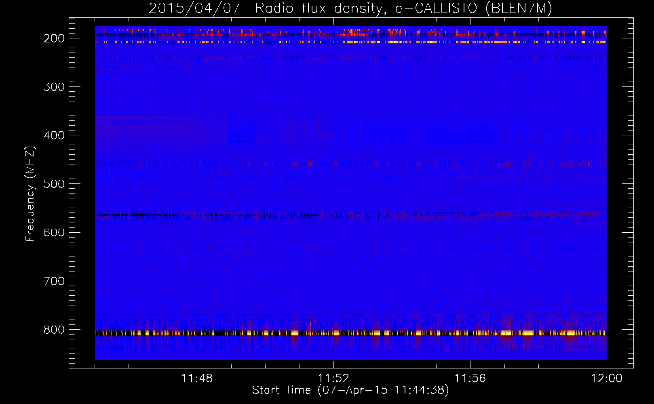Viewport: 654px width, 404px height.
Task: Click the date "2015/04/07" in the title
Action: (x=194, y=8)
